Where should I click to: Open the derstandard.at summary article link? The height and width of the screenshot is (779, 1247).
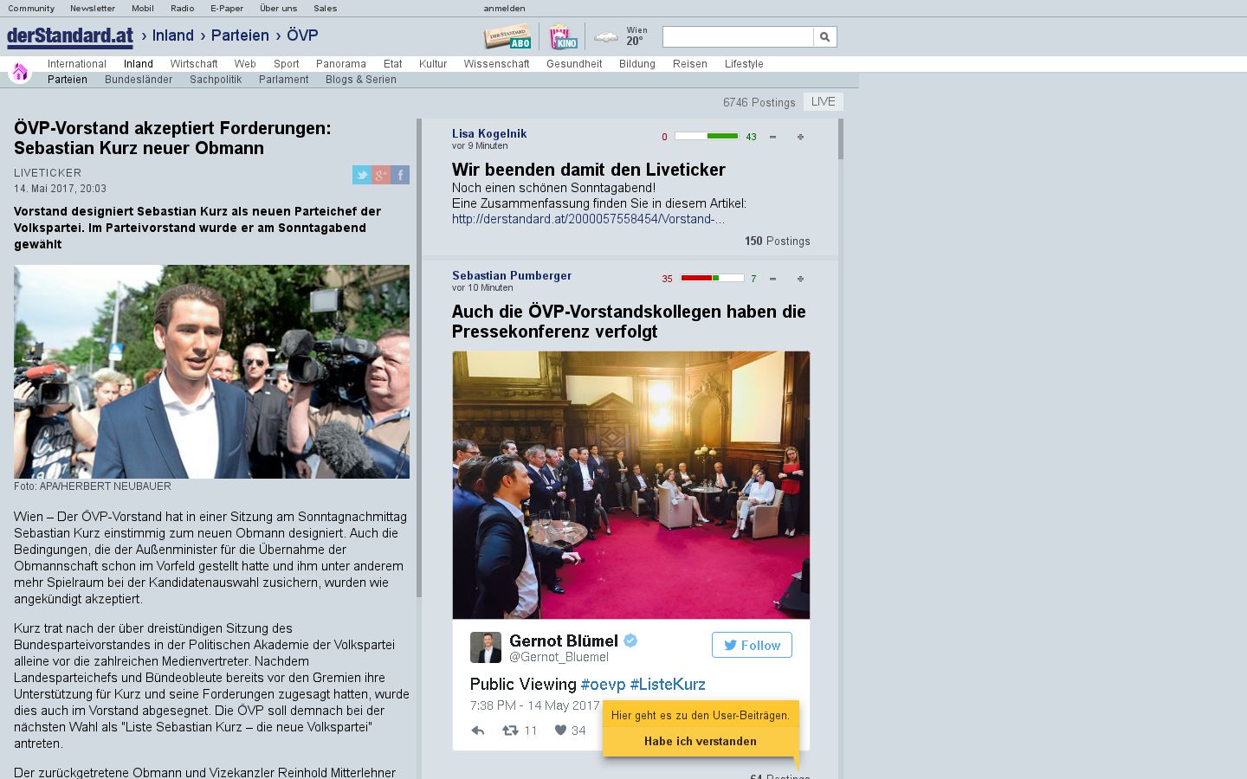tap(589, 219)
